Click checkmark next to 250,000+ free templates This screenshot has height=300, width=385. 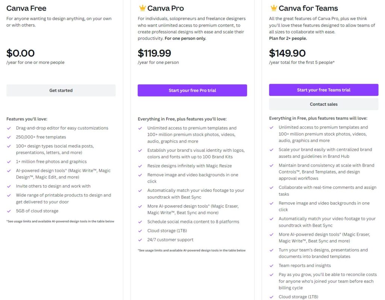pos(9,137)
